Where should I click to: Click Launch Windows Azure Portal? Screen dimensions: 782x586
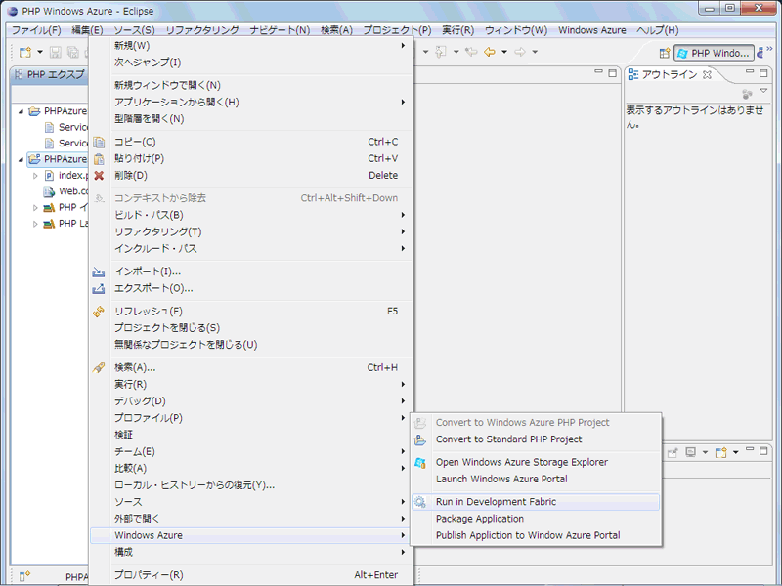(536, 479)
